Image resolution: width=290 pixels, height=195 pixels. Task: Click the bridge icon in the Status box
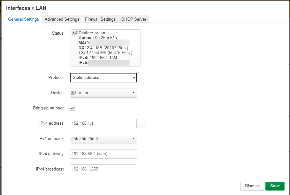click(x=74, y=32)
